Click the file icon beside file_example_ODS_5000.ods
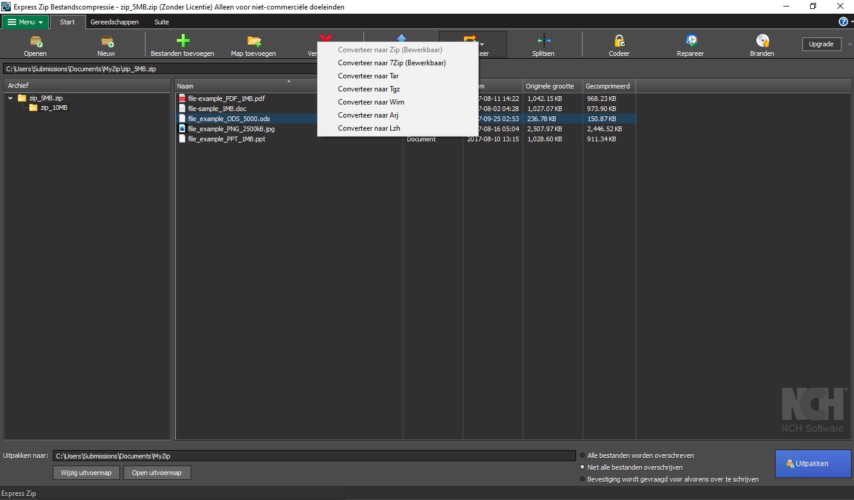The image size is (854, 500). (182, 119)
